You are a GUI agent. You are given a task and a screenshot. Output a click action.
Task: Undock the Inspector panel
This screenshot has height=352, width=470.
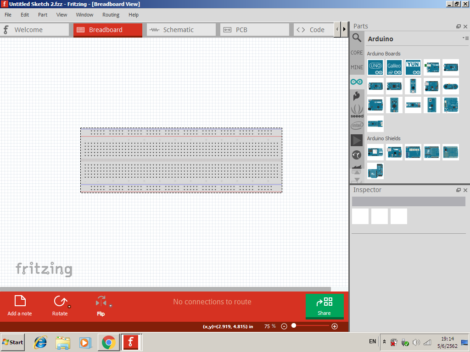[x=459, y=190]
